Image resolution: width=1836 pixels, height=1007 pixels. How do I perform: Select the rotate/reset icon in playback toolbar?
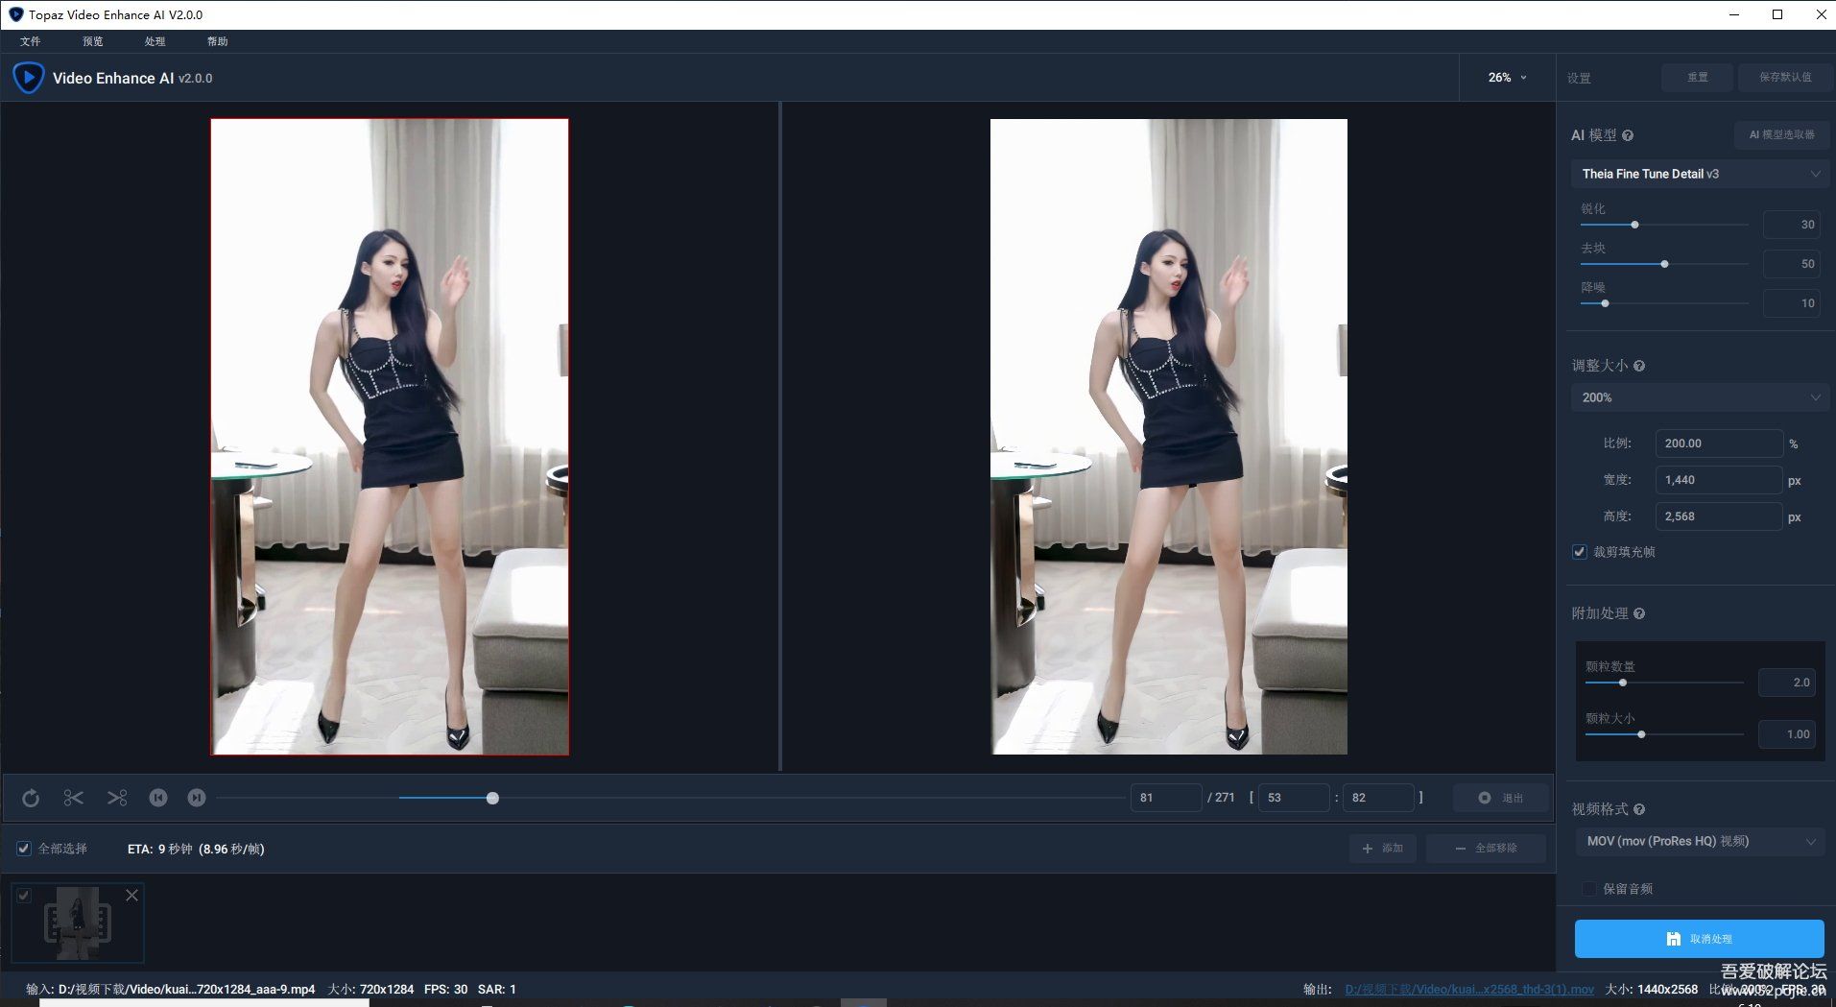tap(31, 797)
